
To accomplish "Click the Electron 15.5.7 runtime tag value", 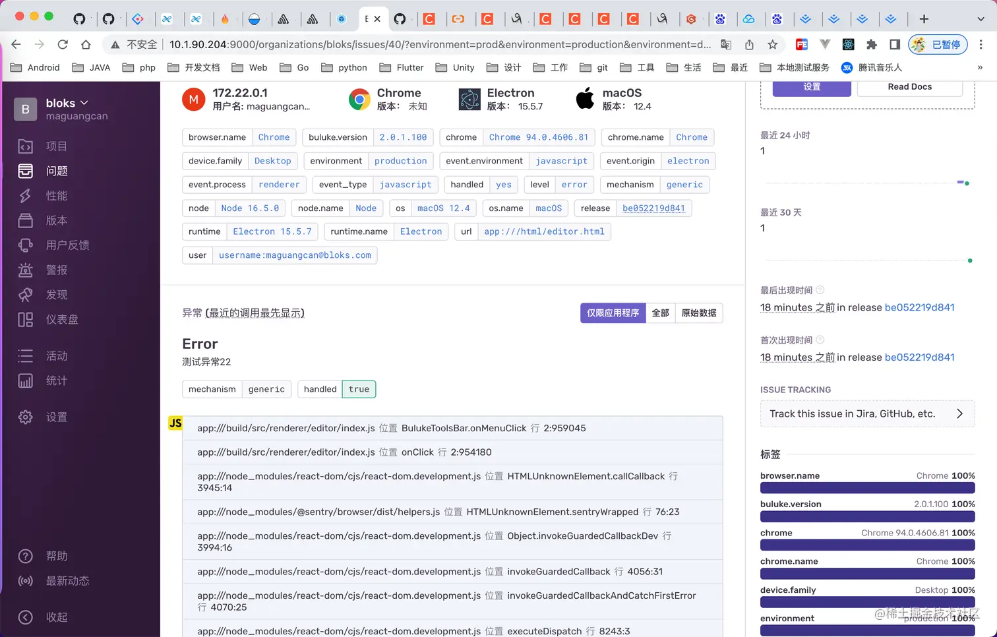I will (x=272, y=231).
